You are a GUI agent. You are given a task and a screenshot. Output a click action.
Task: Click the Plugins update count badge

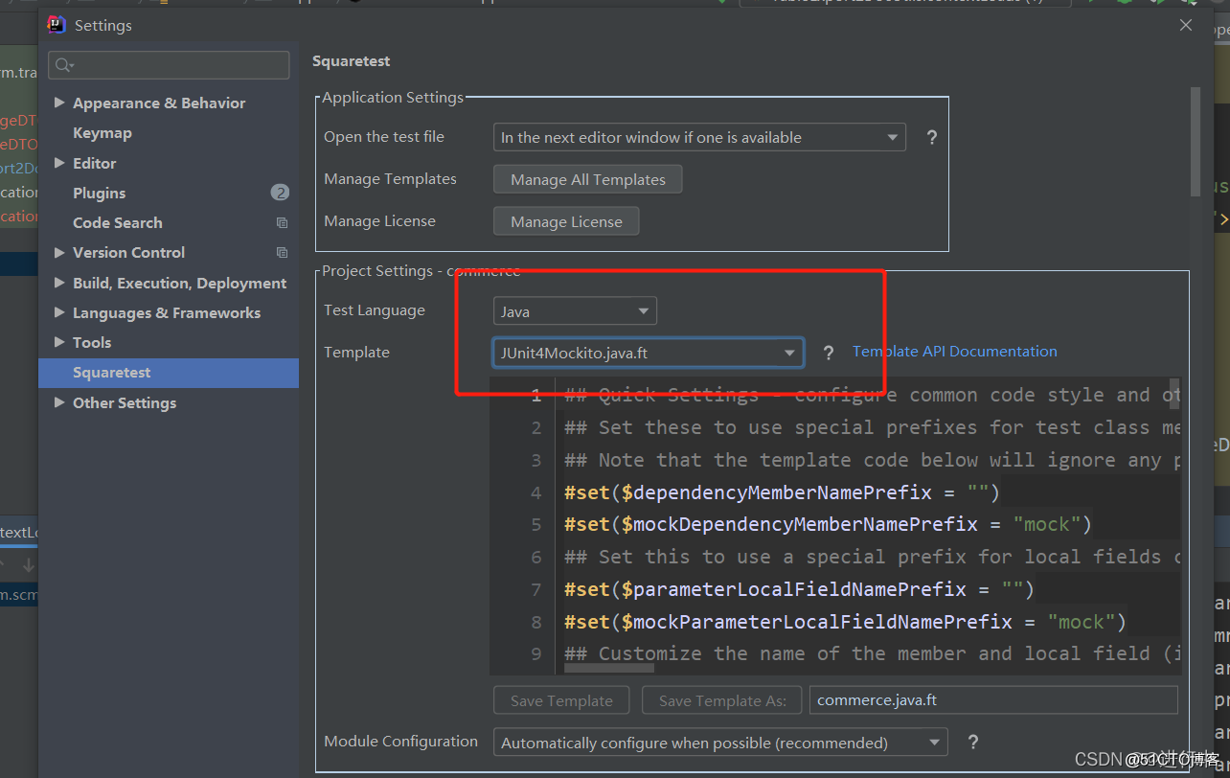tap(280, 193)
